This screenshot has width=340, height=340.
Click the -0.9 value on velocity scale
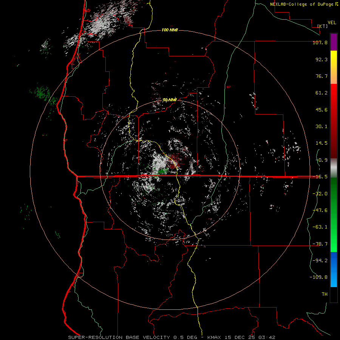pos(321,160)
